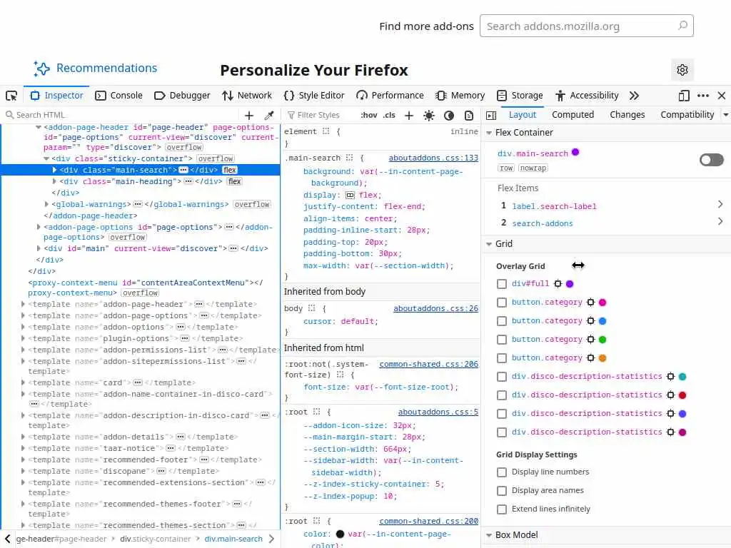
Task: Expand the Box Model section
Action: (489, 535)
